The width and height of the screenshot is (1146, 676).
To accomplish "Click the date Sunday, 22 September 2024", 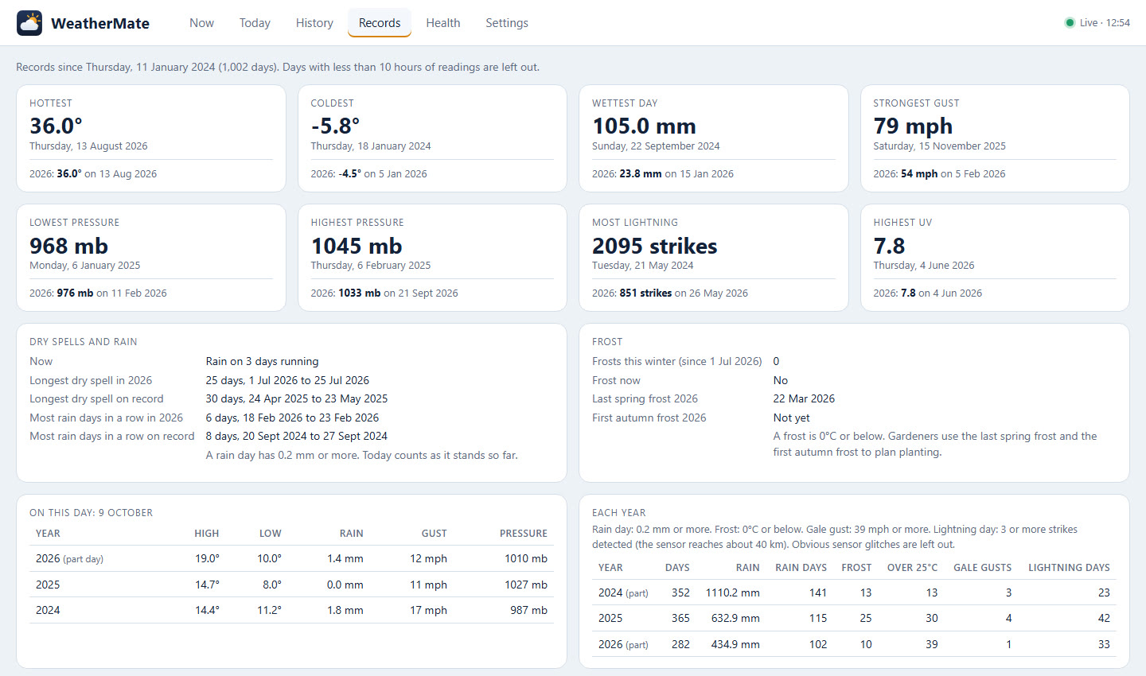I will pos(656,146).
